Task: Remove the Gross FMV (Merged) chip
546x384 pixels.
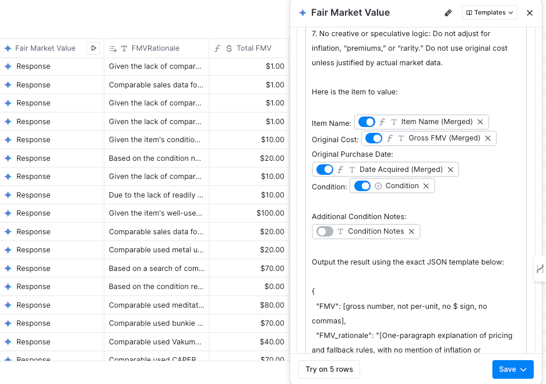Action: click(488, 139)
